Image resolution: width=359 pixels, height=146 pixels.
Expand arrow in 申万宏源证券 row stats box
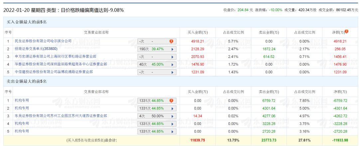[x=172, y=57]
